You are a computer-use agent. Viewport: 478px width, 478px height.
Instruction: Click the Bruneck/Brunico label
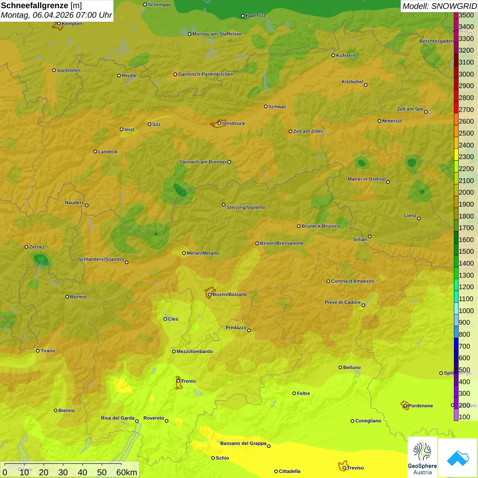tap(321, 226)
